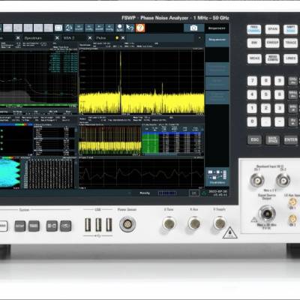Push the BW hardkey
Image resolution: width=300 pixels, height=300 pixels.
click(x=254, y=43)
